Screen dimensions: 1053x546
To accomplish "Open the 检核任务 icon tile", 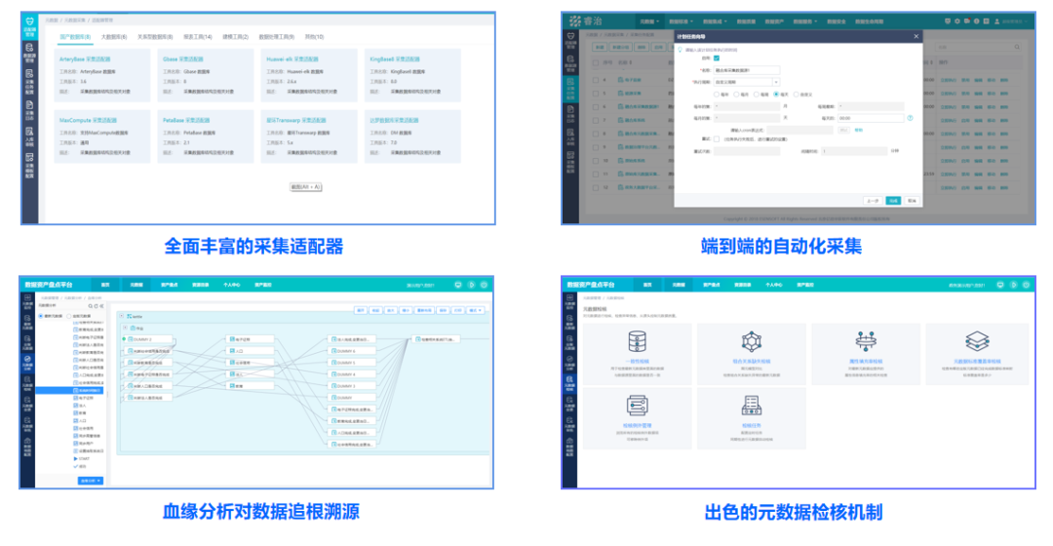I will (x=751, y=406).
